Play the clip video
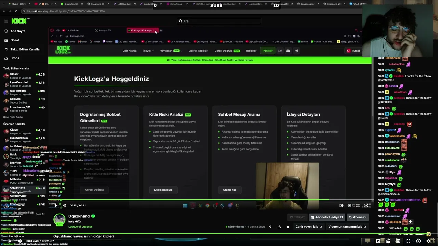 point(56,205)
